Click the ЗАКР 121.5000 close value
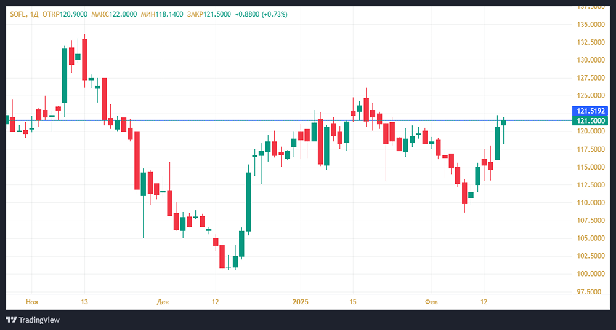Image resolution: width=616 pixels, height=330 pixels. pos(209,14)
